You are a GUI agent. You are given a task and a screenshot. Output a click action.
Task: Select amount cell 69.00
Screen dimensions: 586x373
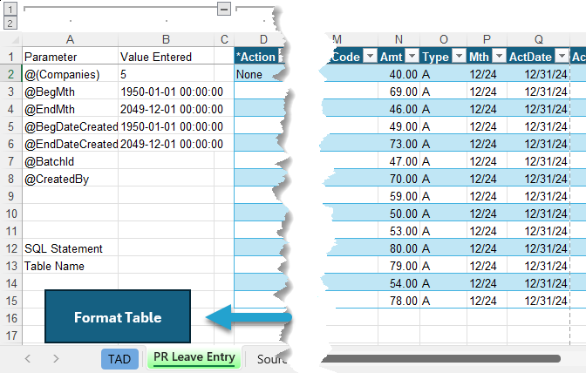[x=399, y=92]
